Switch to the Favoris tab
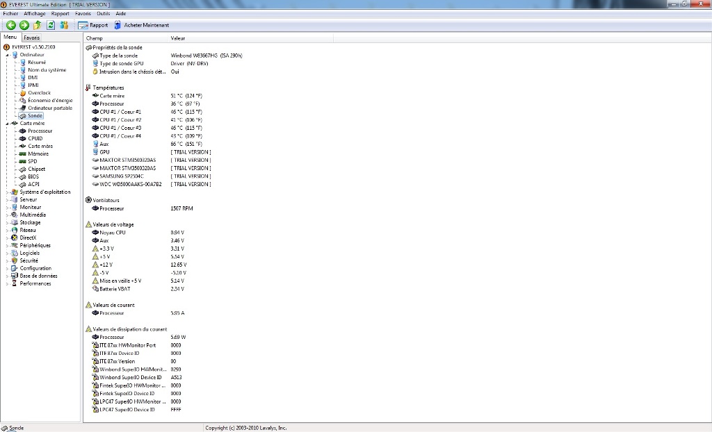This screenshot has height=432, width=712. (32, 38)
